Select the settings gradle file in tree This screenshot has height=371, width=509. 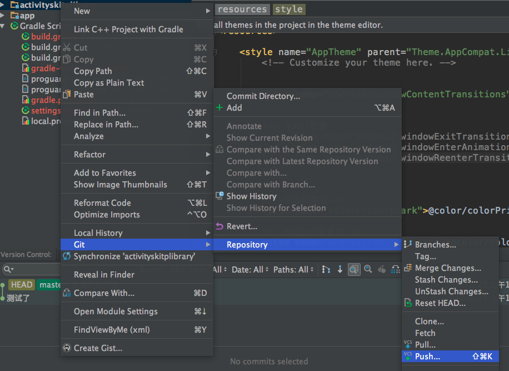click(x=41, y=111)
